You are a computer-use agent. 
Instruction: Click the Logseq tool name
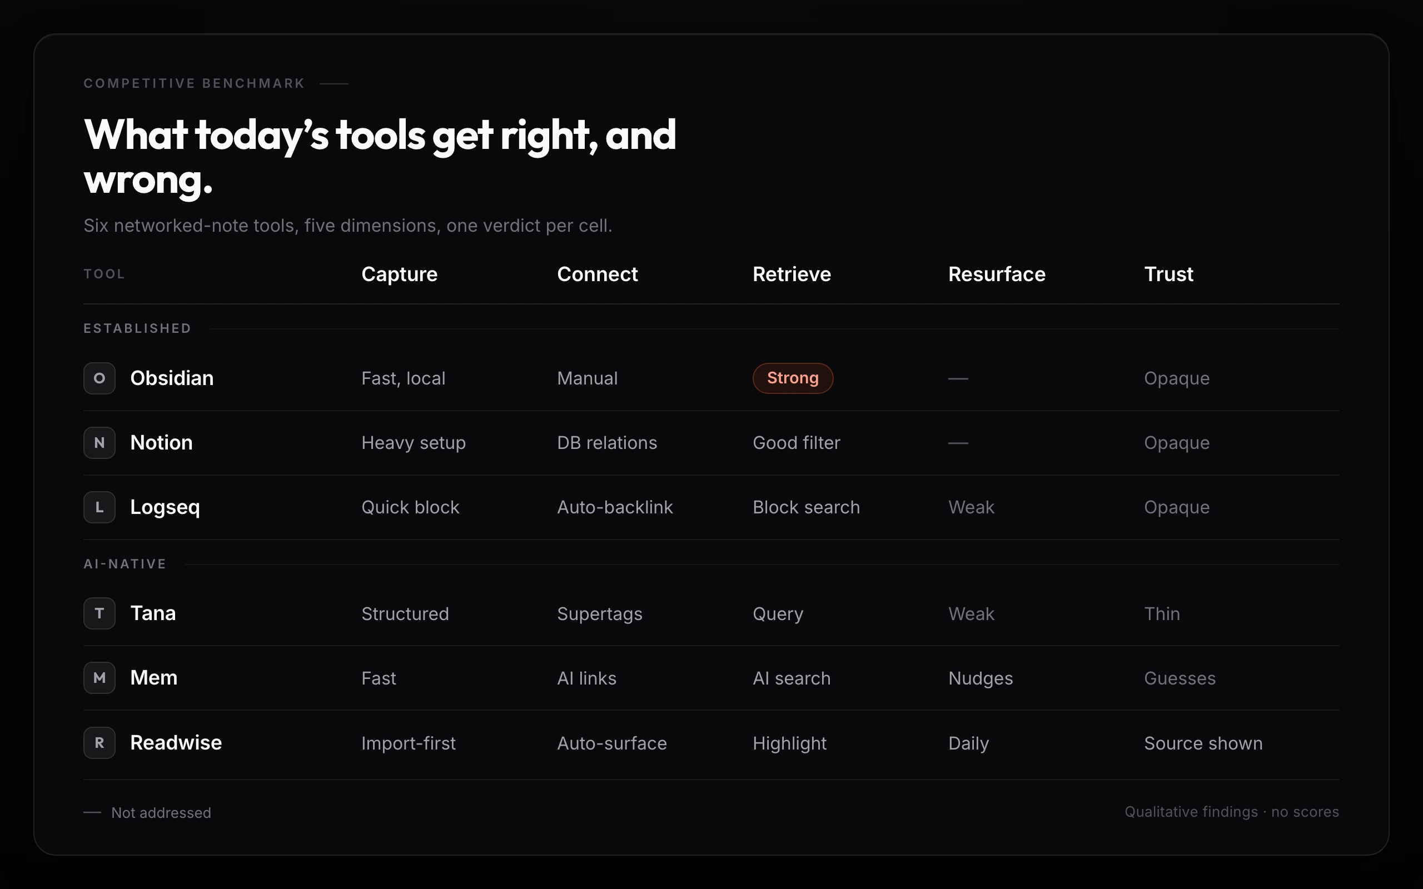coord(165,507)
